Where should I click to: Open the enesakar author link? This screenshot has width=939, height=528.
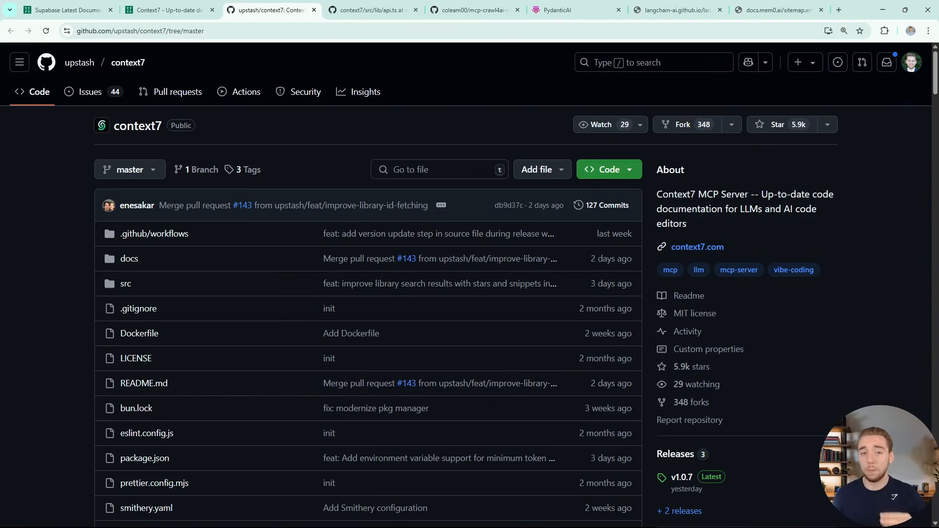tap(137, 205)
